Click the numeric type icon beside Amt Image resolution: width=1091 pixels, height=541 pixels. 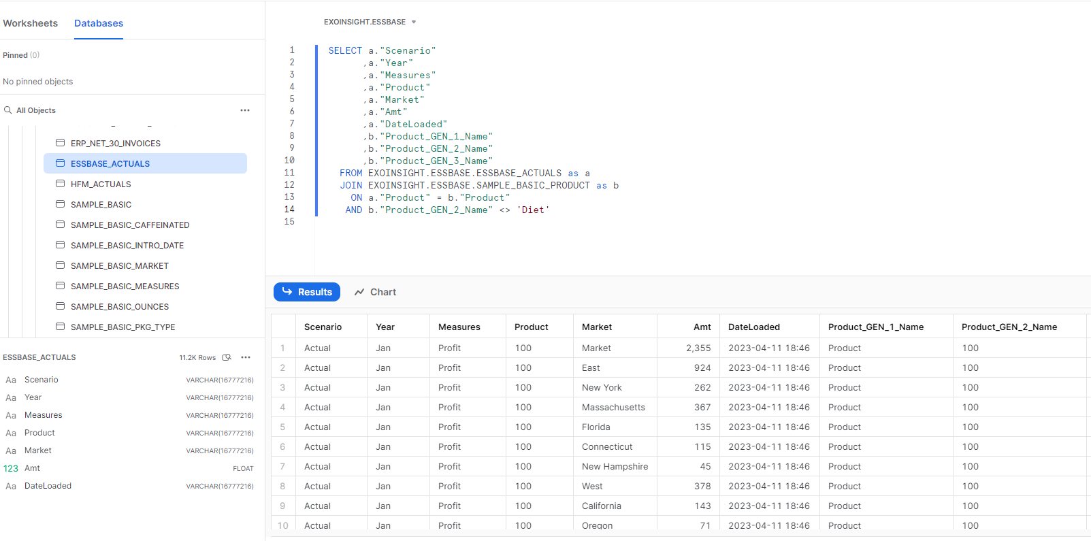pos(11,468)
